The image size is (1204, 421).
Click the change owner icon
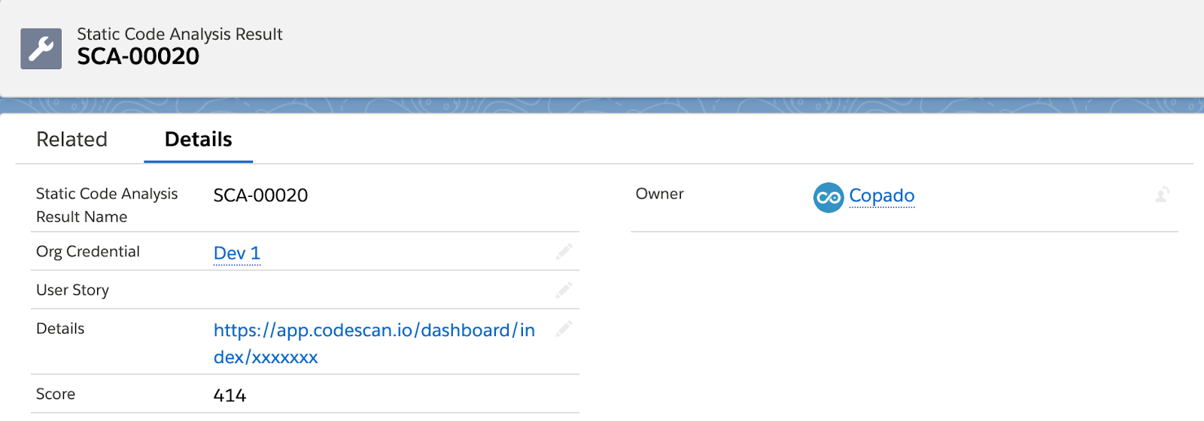click(1163, 195)
